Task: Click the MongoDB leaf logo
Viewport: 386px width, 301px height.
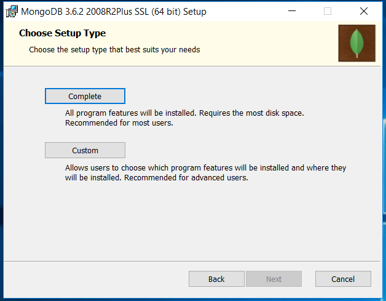Action: 356,43
